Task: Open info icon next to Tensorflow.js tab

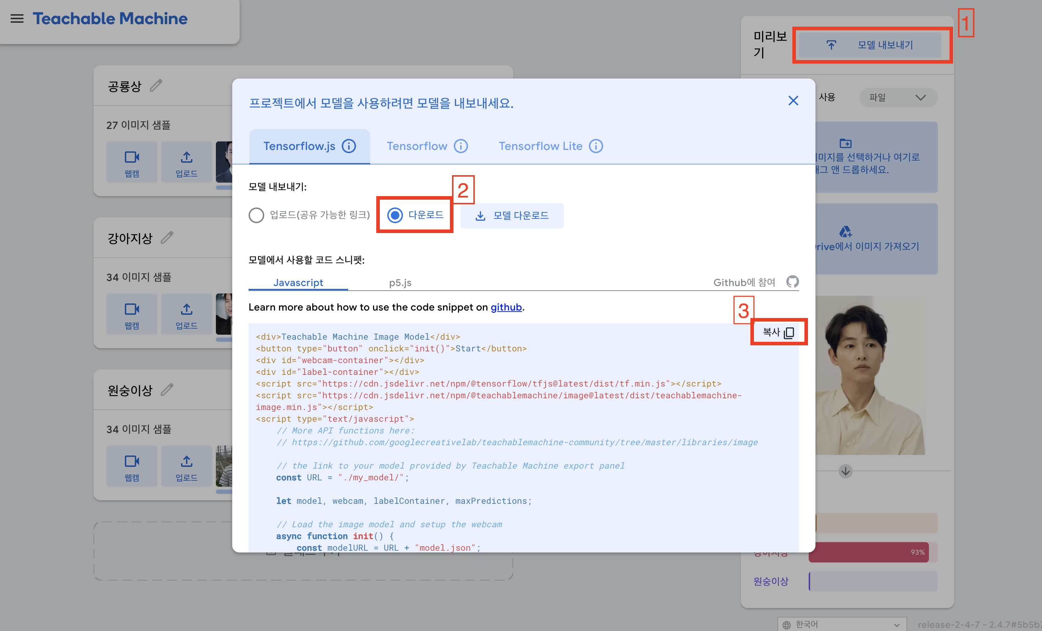Action: click(x=349, y=146)
